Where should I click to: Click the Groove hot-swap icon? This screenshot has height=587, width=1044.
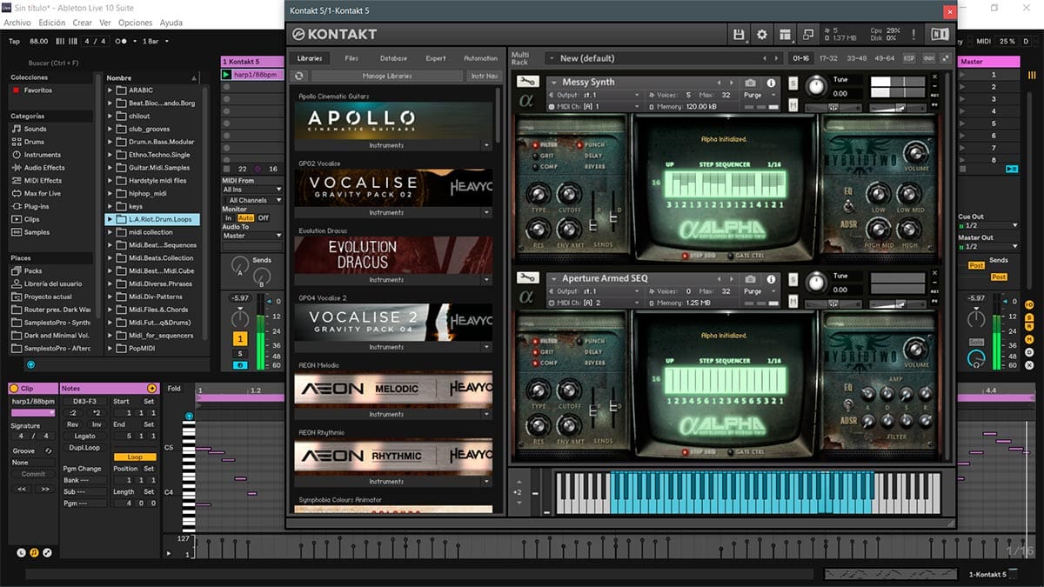49,450
